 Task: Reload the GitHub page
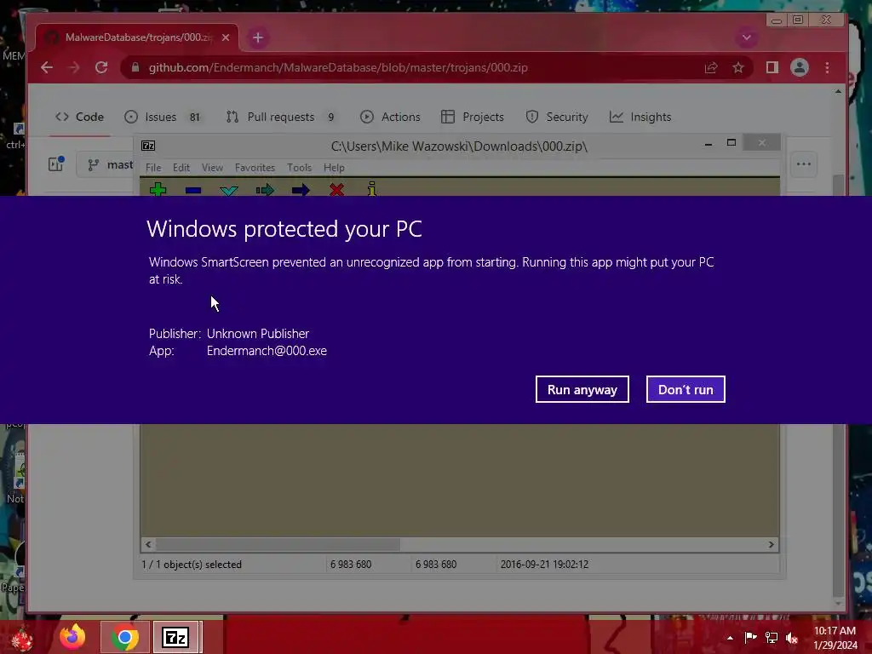click(x=101, y=67)
